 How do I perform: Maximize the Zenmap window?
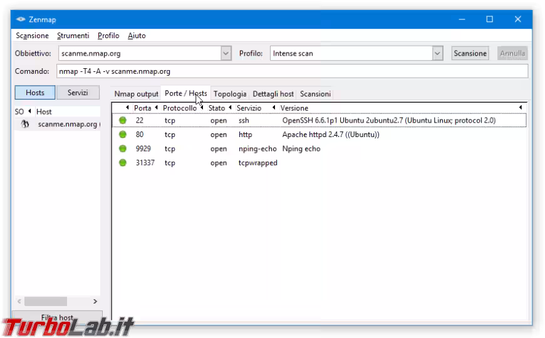coord(490,19)
